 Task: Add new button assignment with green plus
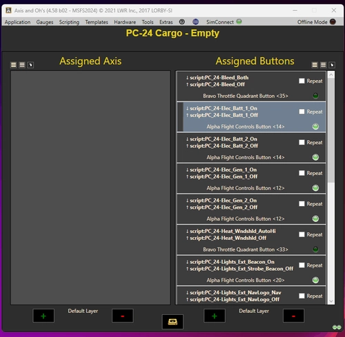click(x=215, y=316)
